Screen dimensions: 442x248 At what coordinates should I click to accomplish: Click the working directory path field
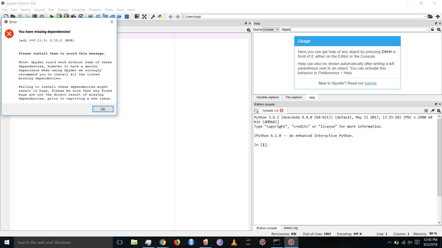(x=304, y=17)
